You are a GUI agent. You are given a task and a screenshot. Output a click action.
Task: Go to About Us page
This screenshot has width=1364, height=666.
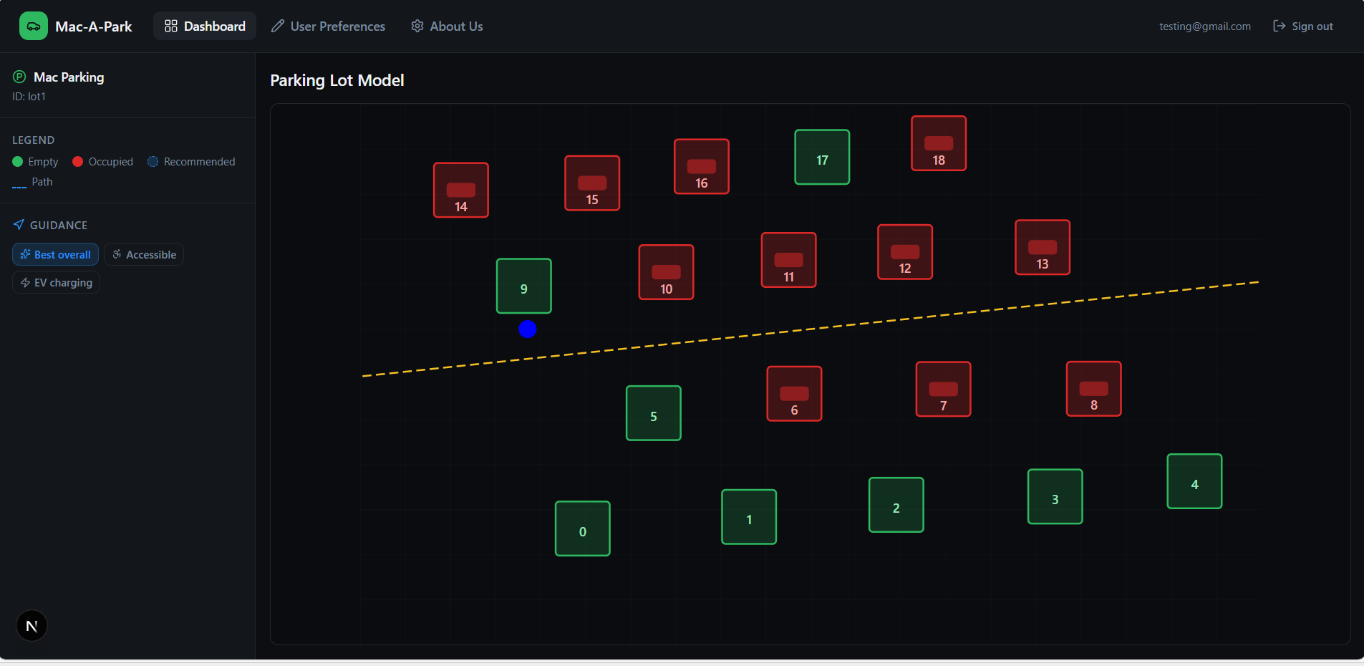point(447,26)
